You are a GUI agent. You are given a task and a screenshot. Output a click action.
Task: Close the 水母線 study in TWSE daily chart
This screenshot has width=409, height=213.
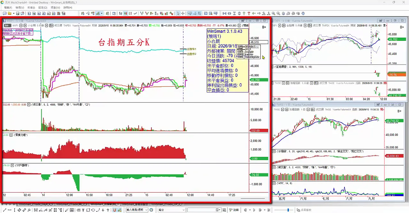pyautogui.click(x=274, y=151)
